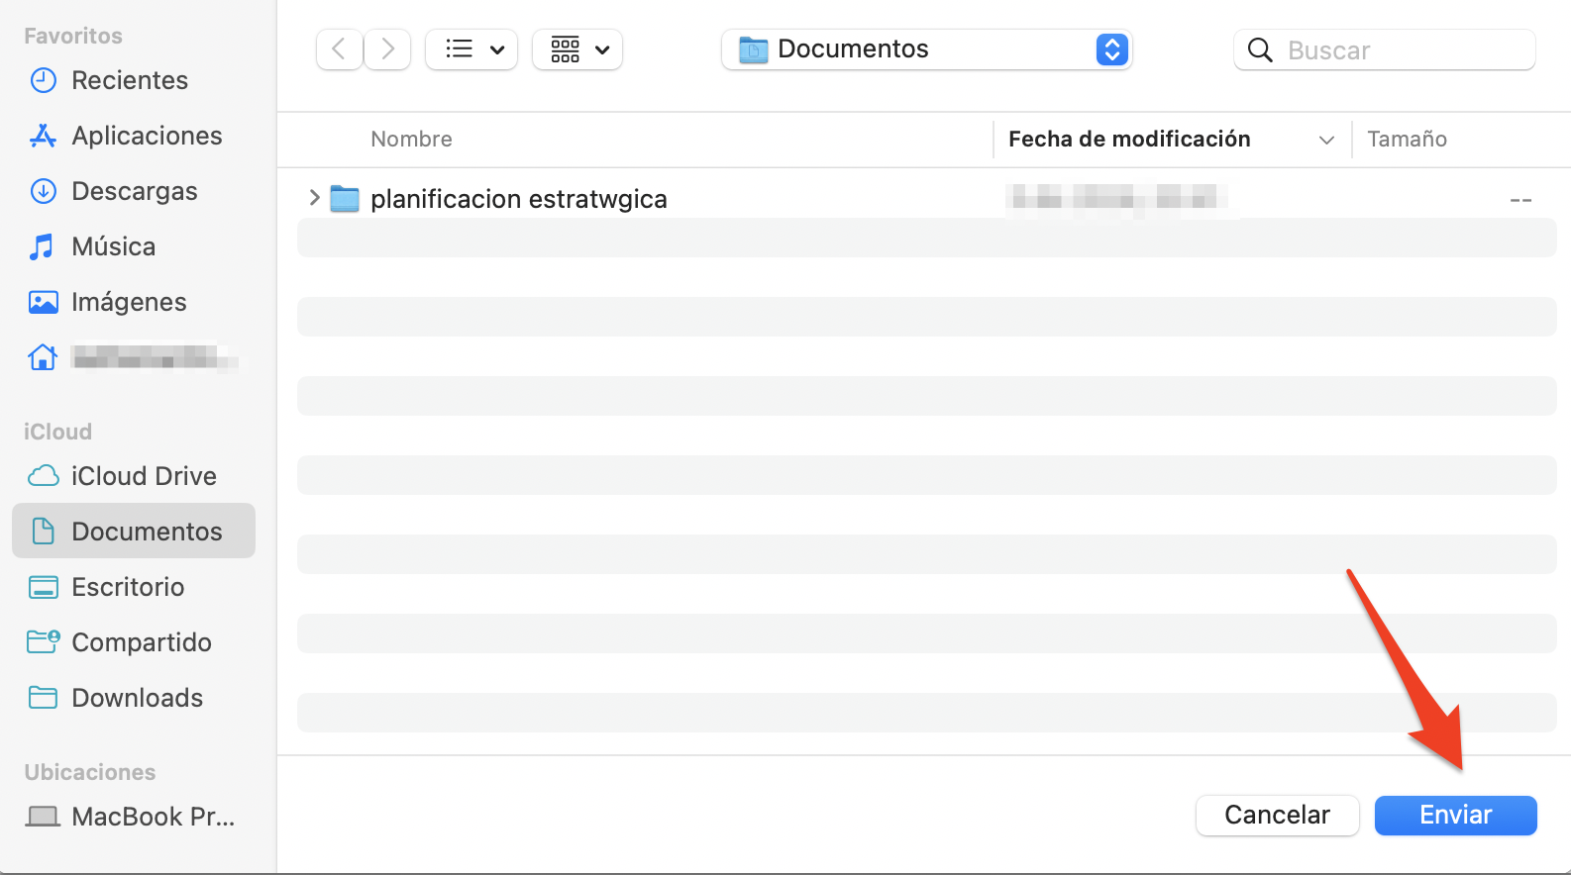This screenshot has width=1571, height=875.
Task: Click the Compartido shared folder icon
Action: [x=44, y=641]
